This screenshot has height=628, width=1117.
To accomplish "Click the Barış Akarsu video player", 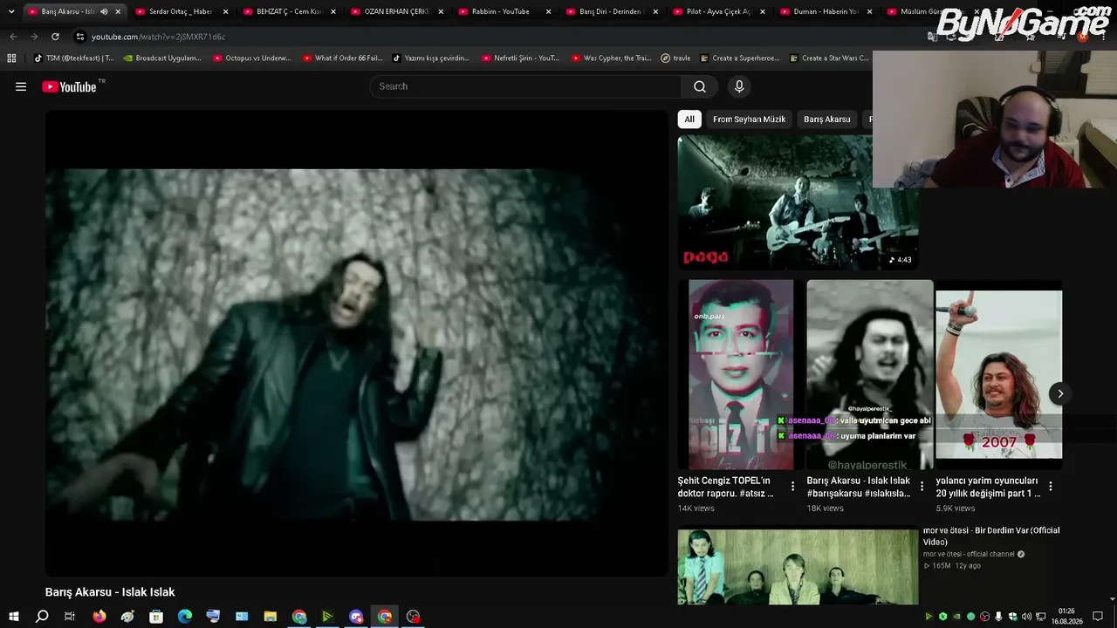I will (357, 343).
